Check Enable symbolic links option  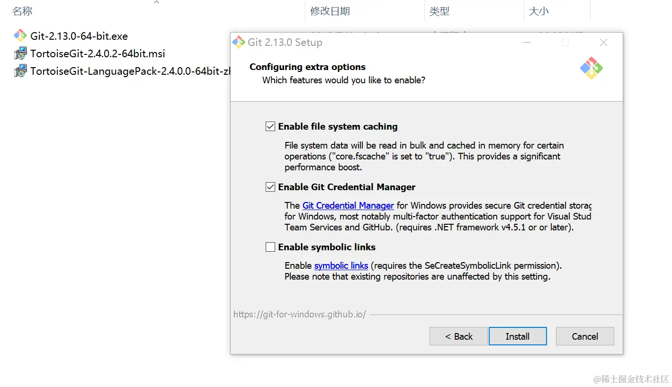(270, 247)
